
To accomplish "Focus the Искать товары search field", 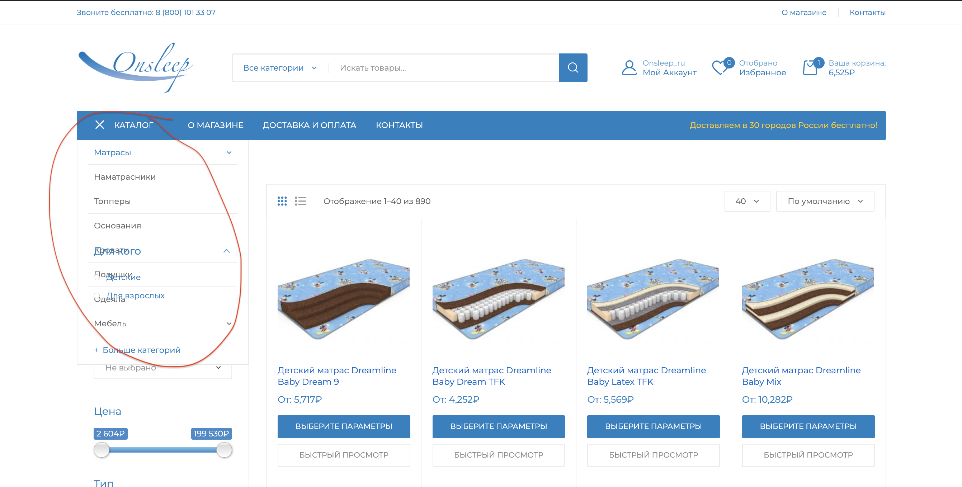I will click(444, 67).
